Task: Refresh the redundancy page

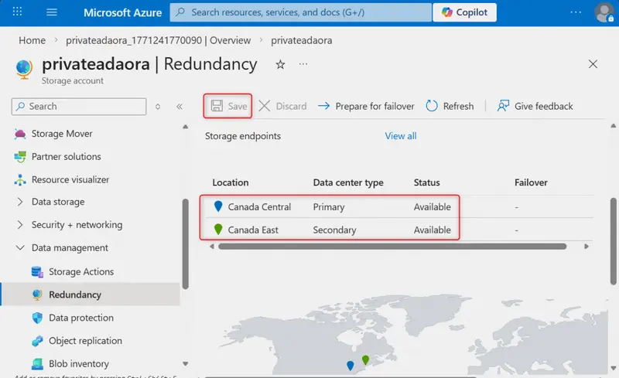Action: pyautogui.click(x=450, y=106)
